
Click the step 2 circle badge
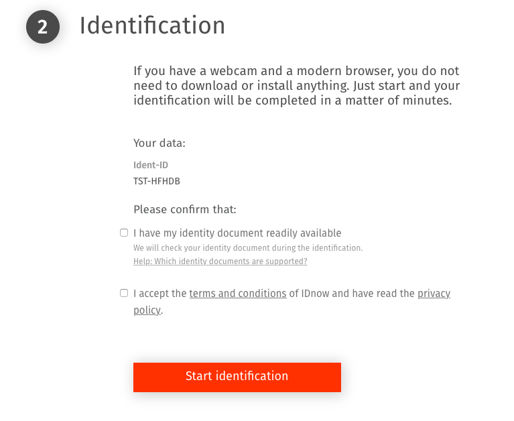click(42, 27)
